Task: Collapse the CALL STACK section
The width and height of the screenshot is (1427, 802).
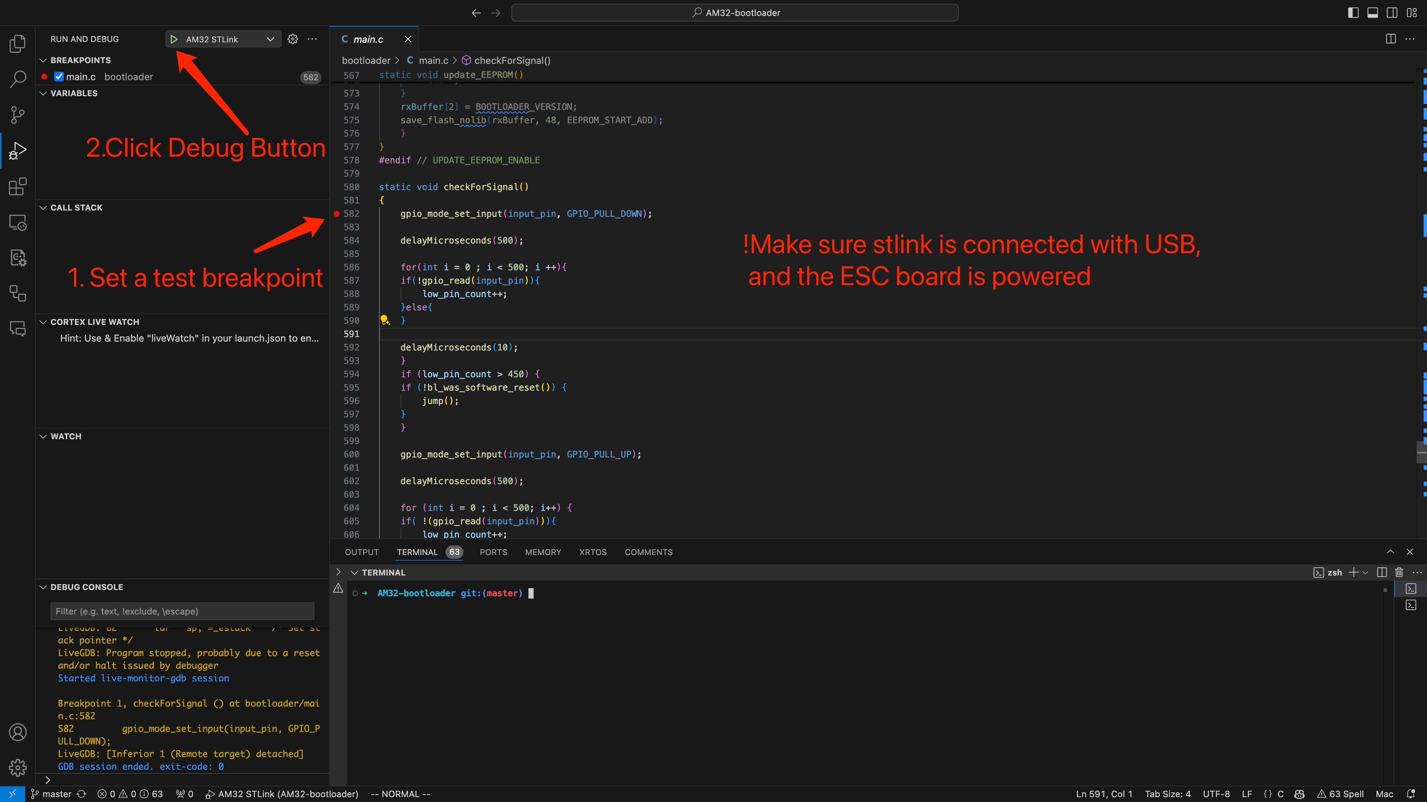Action: tap(43, 208)
